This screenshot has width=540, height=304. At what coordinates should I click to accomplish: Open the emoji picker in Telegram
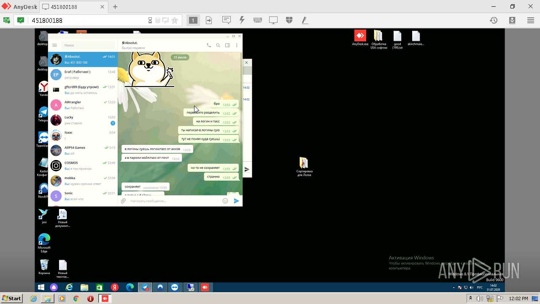click(x=225, y=201)
